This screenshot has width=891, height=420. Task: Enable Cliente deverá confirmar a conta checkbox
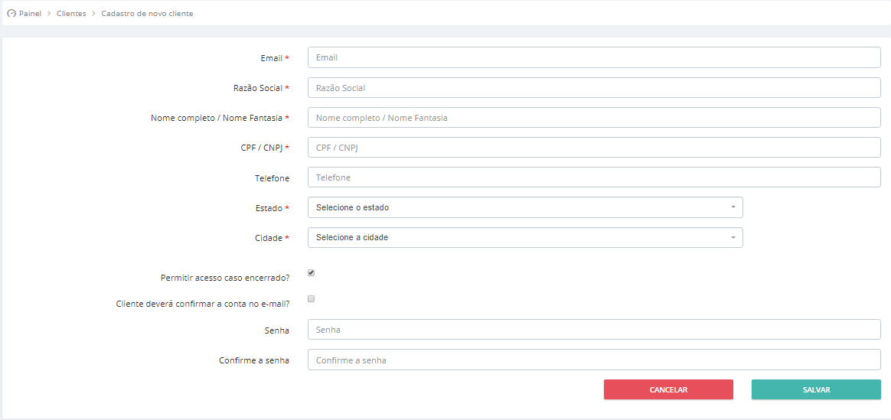coord(311,298)
